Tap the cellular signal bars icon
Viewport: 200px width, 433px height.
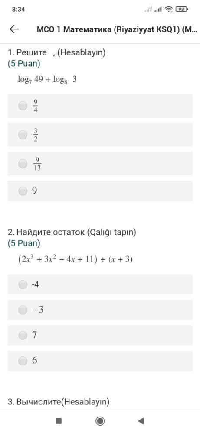158,10
